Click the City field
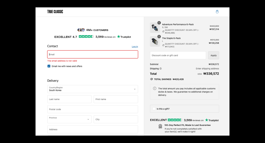The width and height of the screenshot is (265, 143). 116,119
